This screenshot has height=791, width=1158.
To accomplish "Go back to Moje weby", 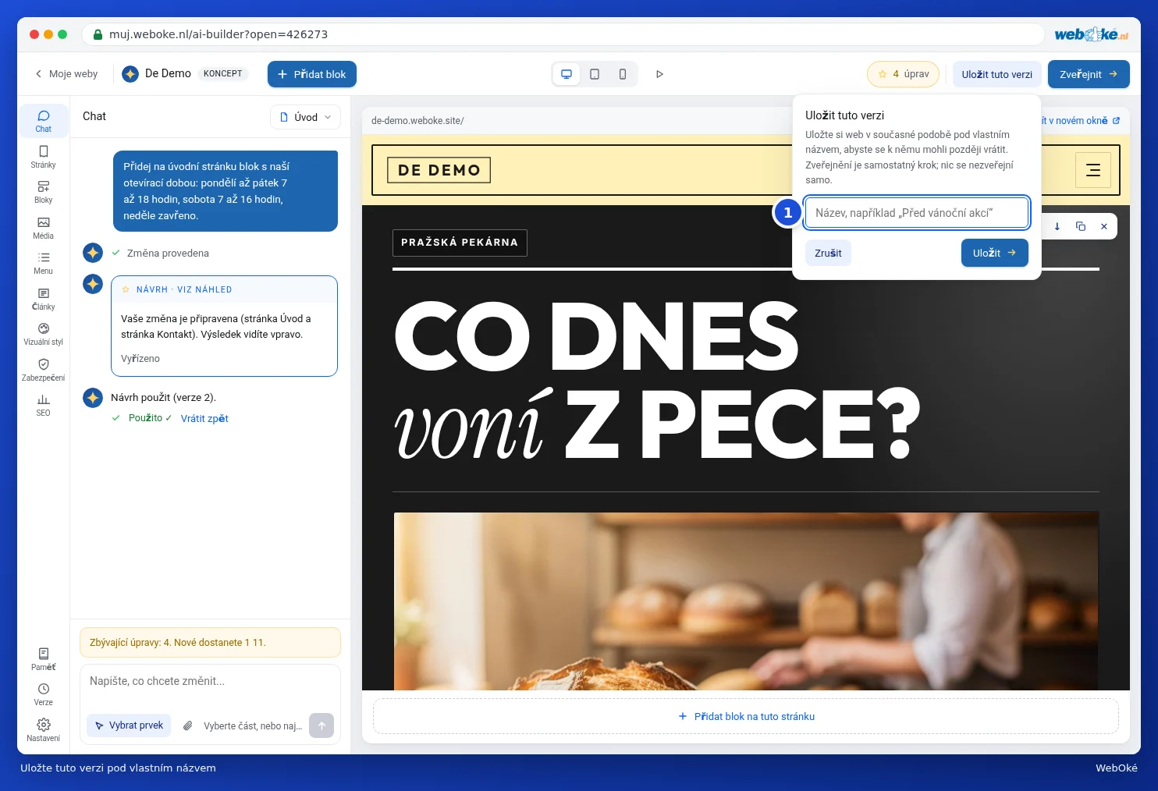I will (66, 74).
